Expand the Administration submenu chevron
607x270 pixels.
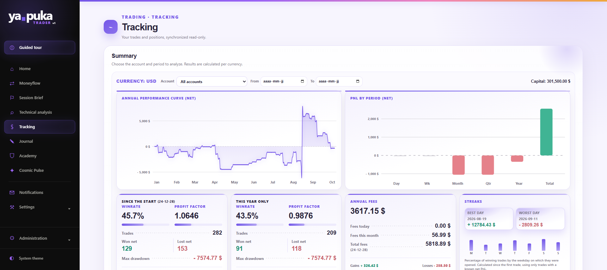pos(69,240)
